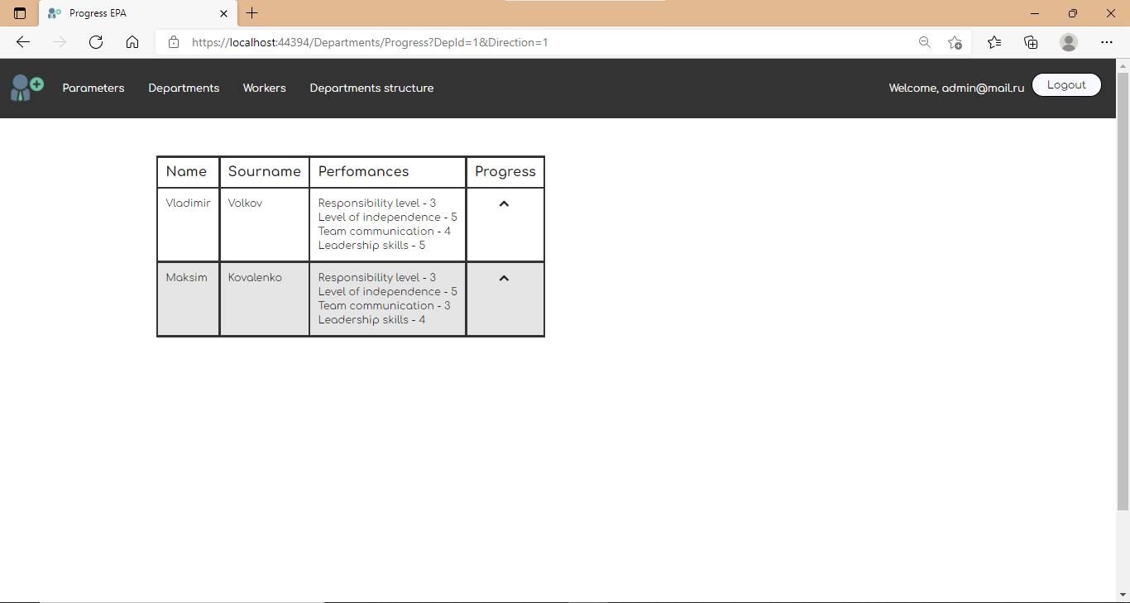
Task: Click Welcome, admin@mail.ru text
Action: [956, 88]
